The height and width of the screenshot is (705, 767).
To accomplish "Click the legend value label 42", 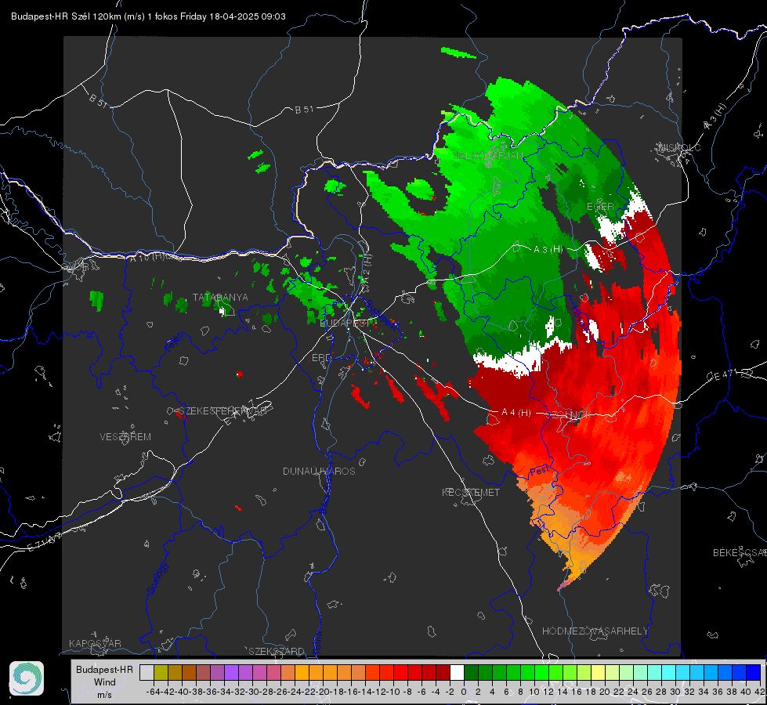I will 760,692.
